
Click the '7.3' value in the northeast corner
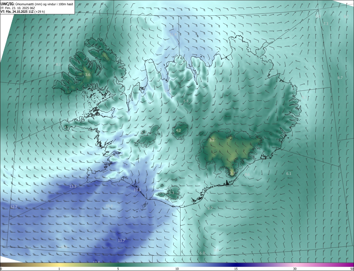pos(326,24)
